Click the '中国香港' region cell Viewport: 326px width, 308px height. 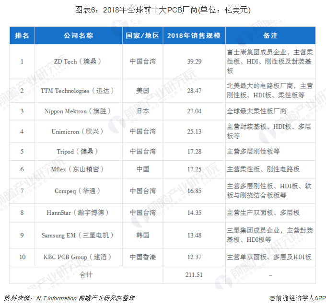pyautogui.click(x=143, y=257)
